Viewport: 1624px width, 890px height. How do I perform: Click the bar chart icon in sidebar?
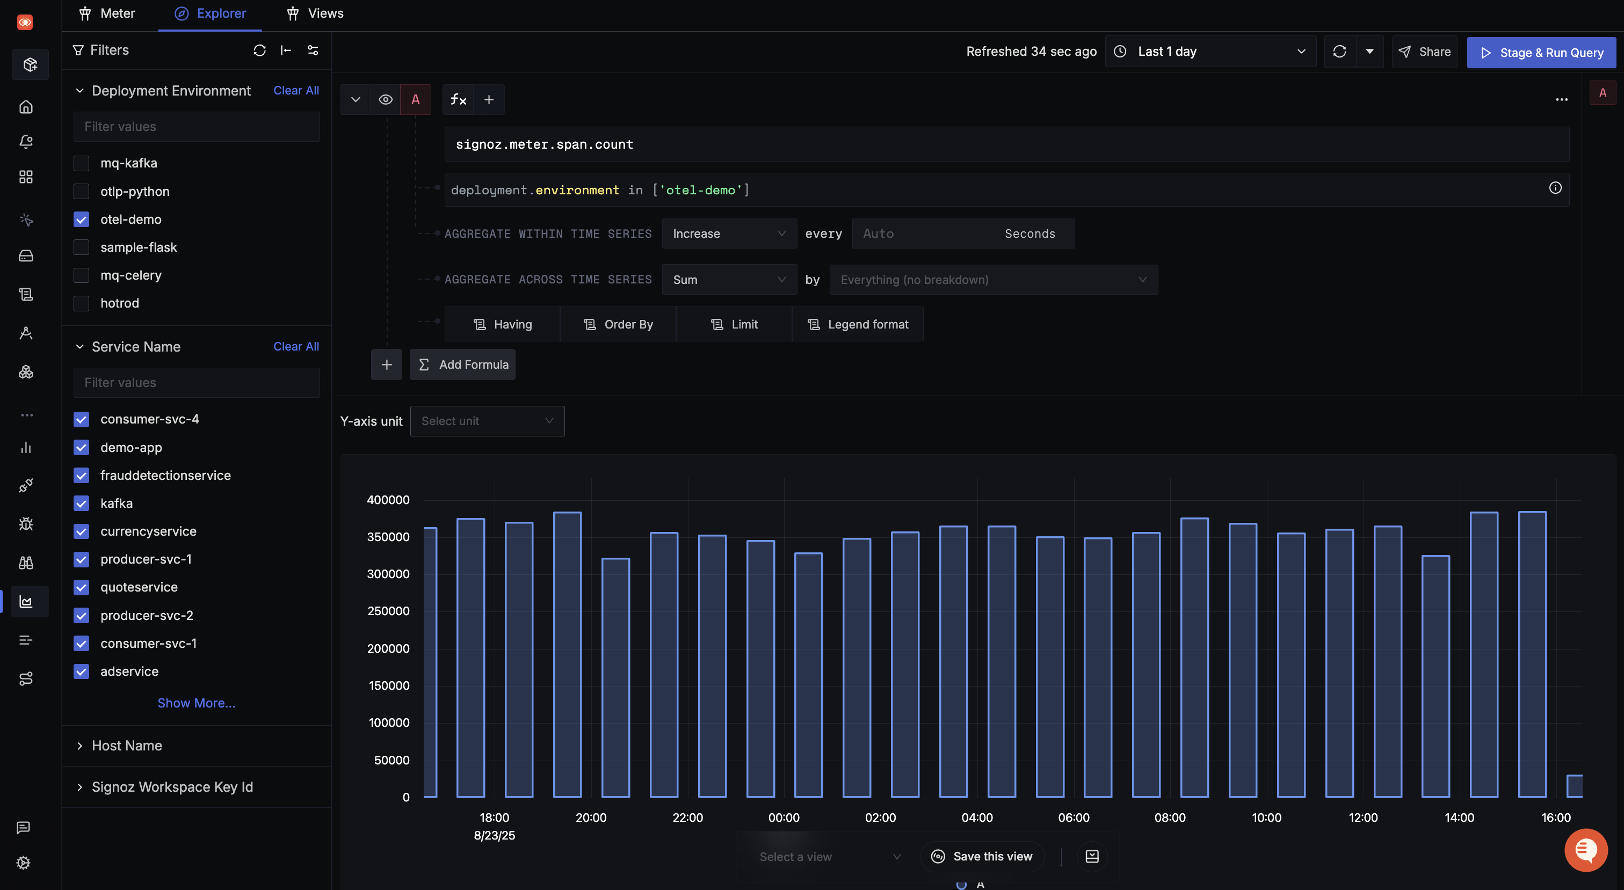coord(26,448)
